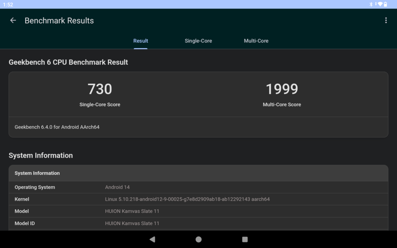Tap the Model row label
This screenshot has height=248, width=397.
point(22,211)
